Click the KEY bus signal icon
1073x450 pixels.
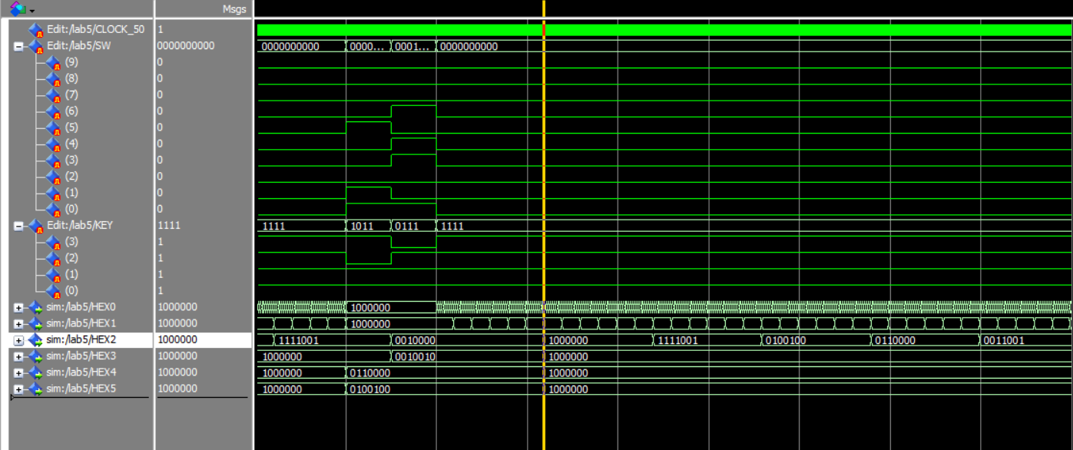coord(36,226)
